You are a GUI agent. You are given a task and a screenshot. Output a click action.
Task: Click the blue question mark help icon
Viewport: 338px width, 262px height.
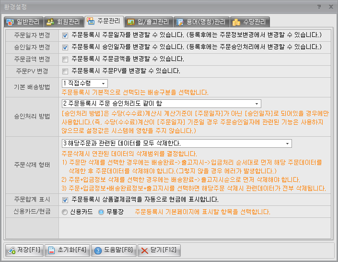point(98,250)
